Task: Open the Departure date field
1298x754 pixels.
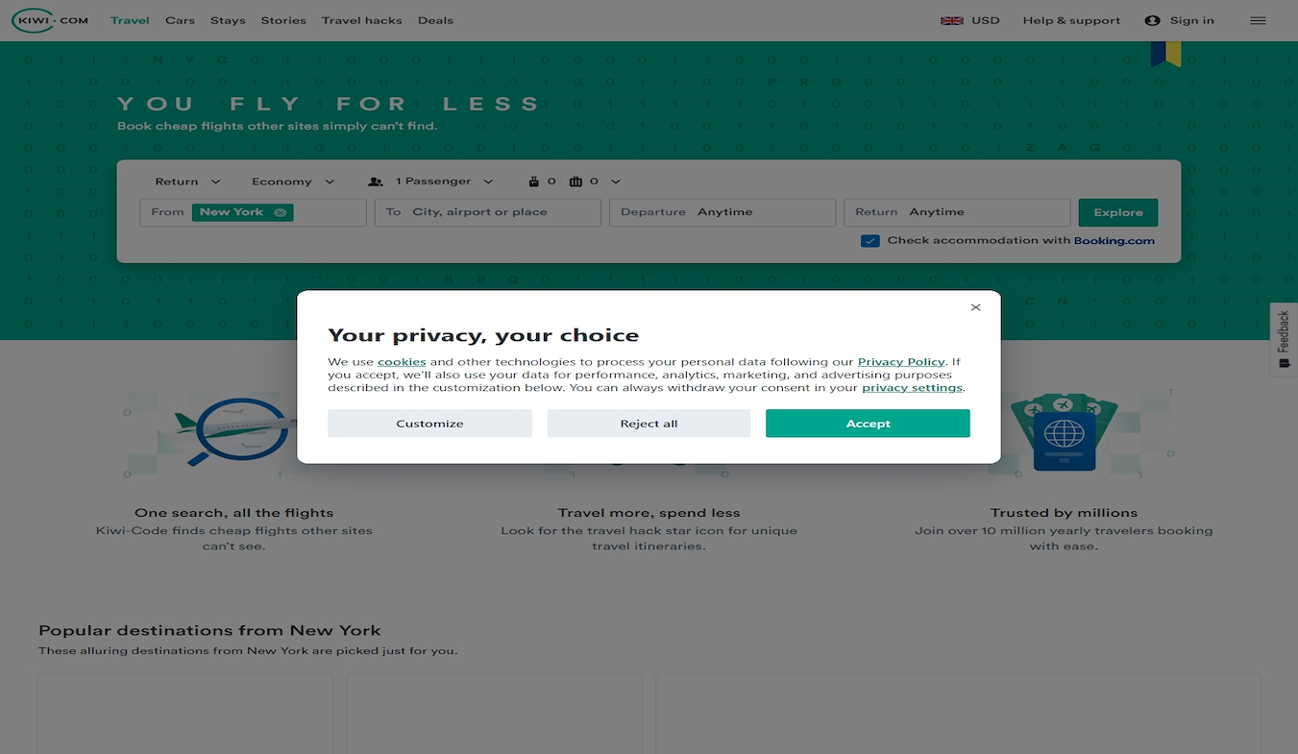Action: point(722,212)
